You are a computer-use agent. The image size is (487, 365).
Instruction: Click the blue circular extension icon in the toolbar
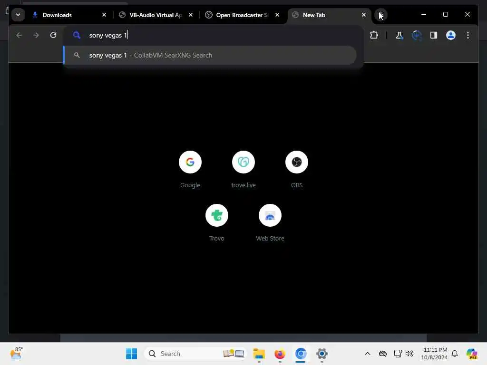[x=417, y=35]
